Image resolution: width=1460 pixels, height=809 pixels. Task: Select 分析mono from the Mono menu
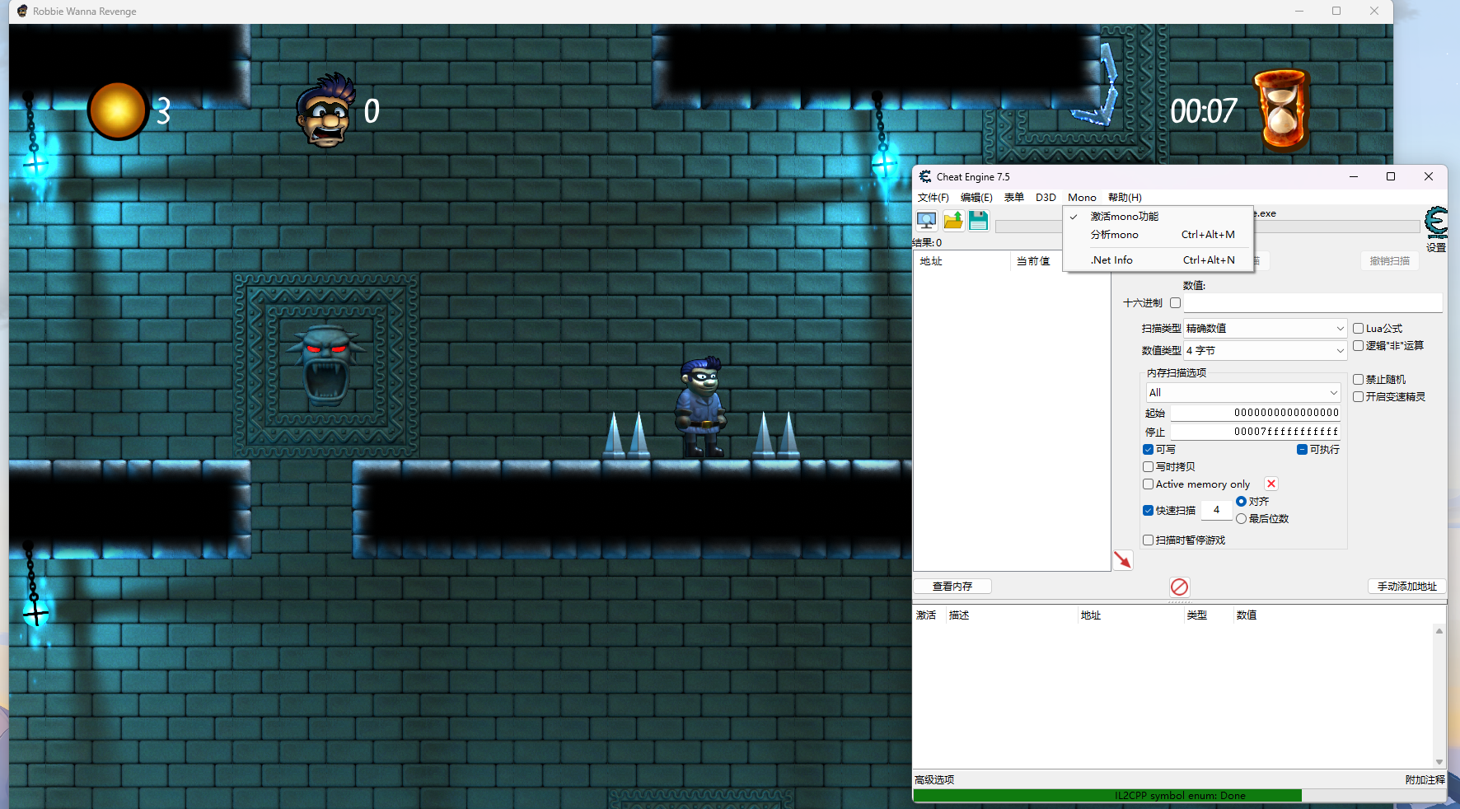point(1114,235)
